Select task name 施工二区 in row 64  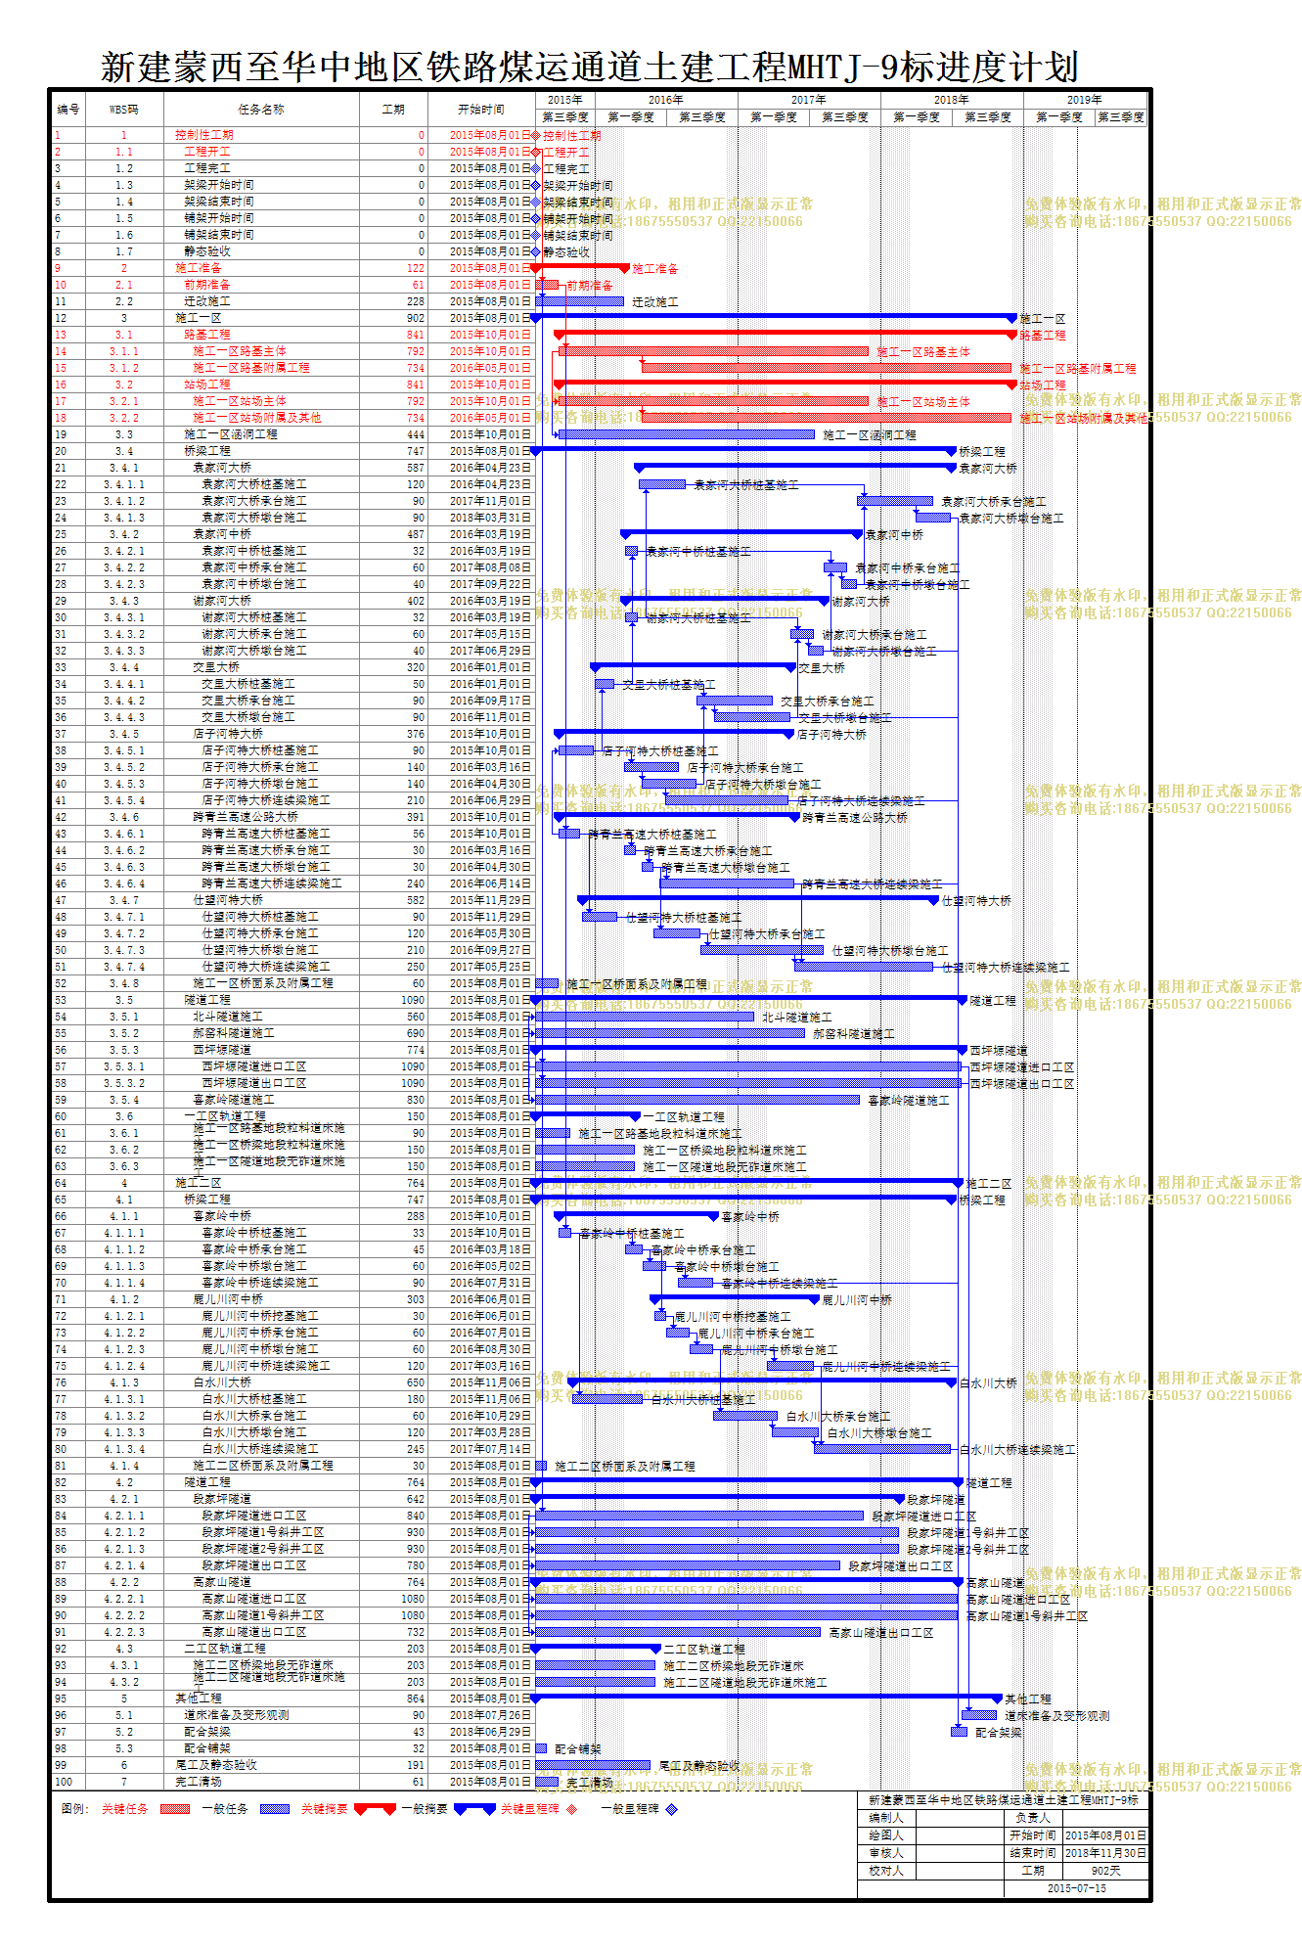click(199, 1183)
